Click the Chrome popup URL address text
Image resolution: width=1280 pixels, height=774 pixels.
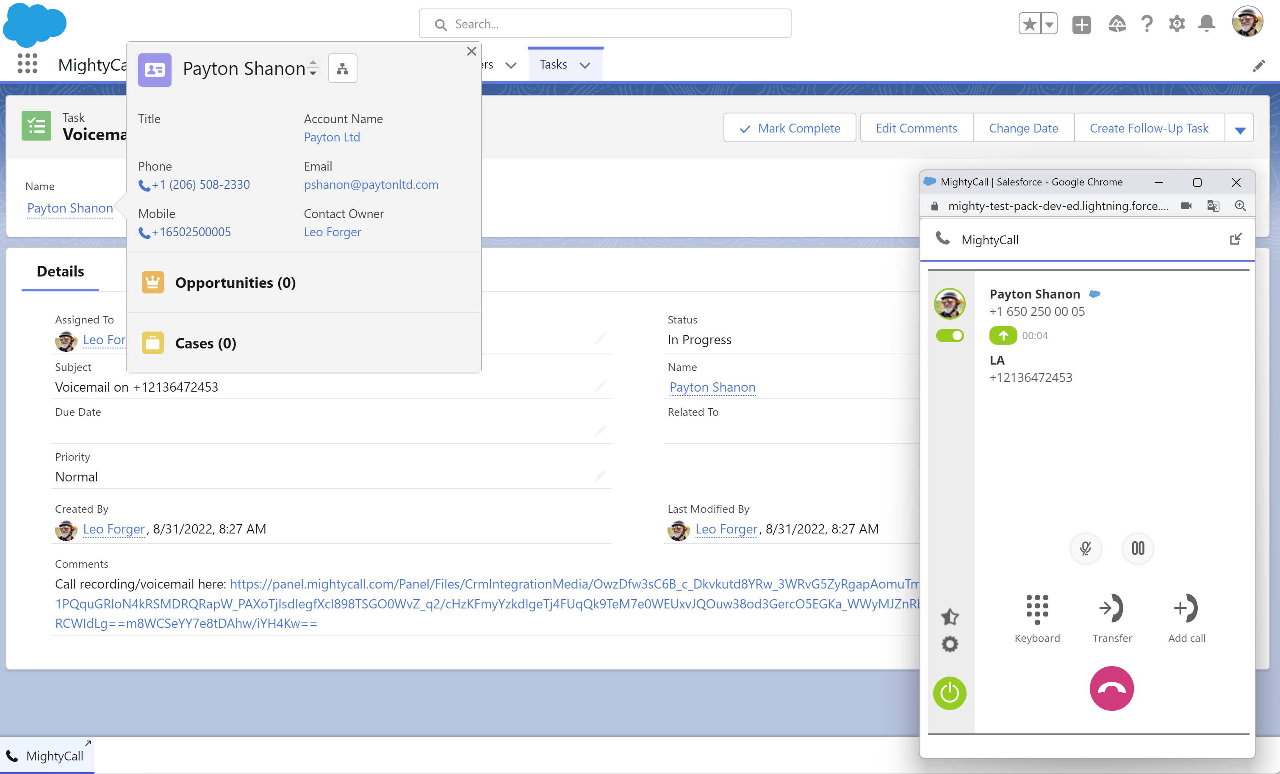(x=1058, y=206)
